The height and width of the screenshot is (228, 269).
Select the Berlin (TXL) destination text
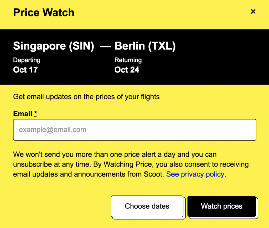(145, 46)
